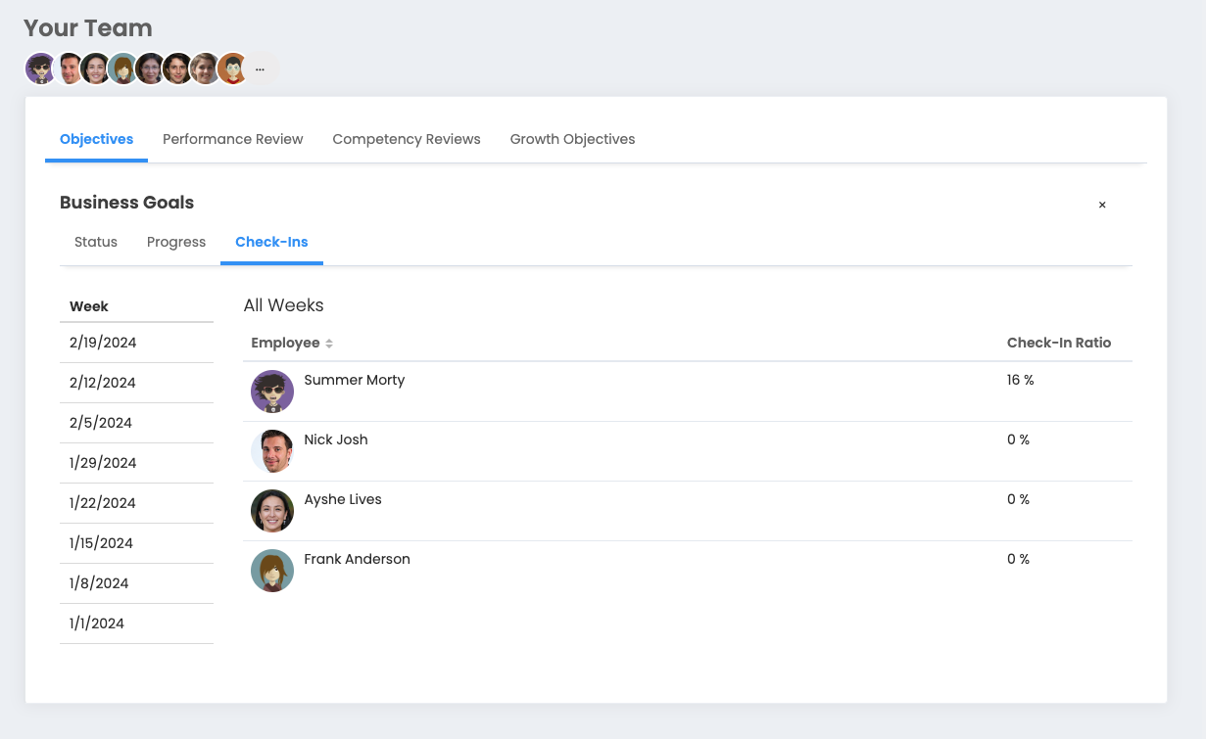Click the Summer Morty employee name
1206x739 pixels.
[x=355, y=380]
